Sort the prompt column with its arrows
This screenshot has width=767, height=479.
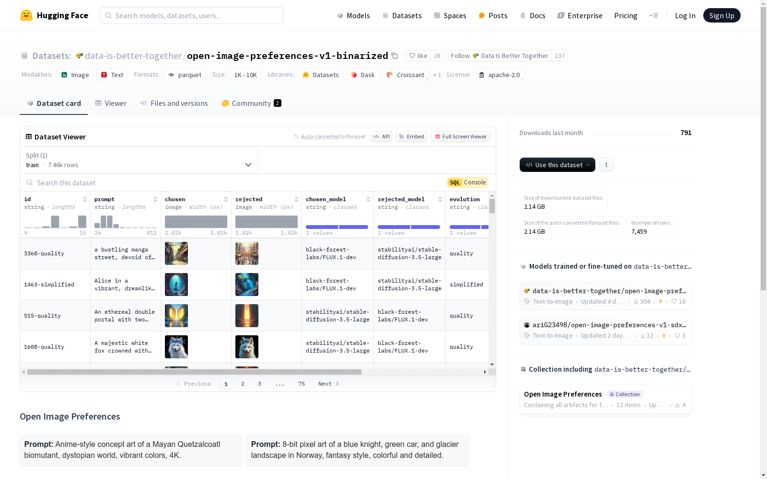(155, 199)
